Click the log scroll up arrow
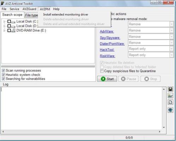This screenshot has width=176, height=141. [x=164, y=89]
